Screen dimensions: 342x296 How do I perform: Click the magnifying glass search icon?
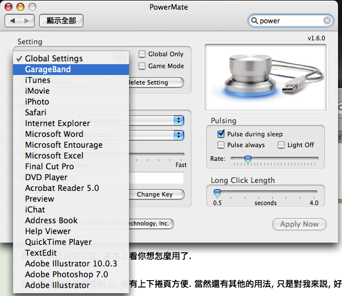pyautogui.click(x=254, y=20)
